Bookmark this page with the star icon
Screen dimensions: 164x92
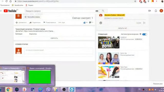pyautogui.click(x=135, y=1)
